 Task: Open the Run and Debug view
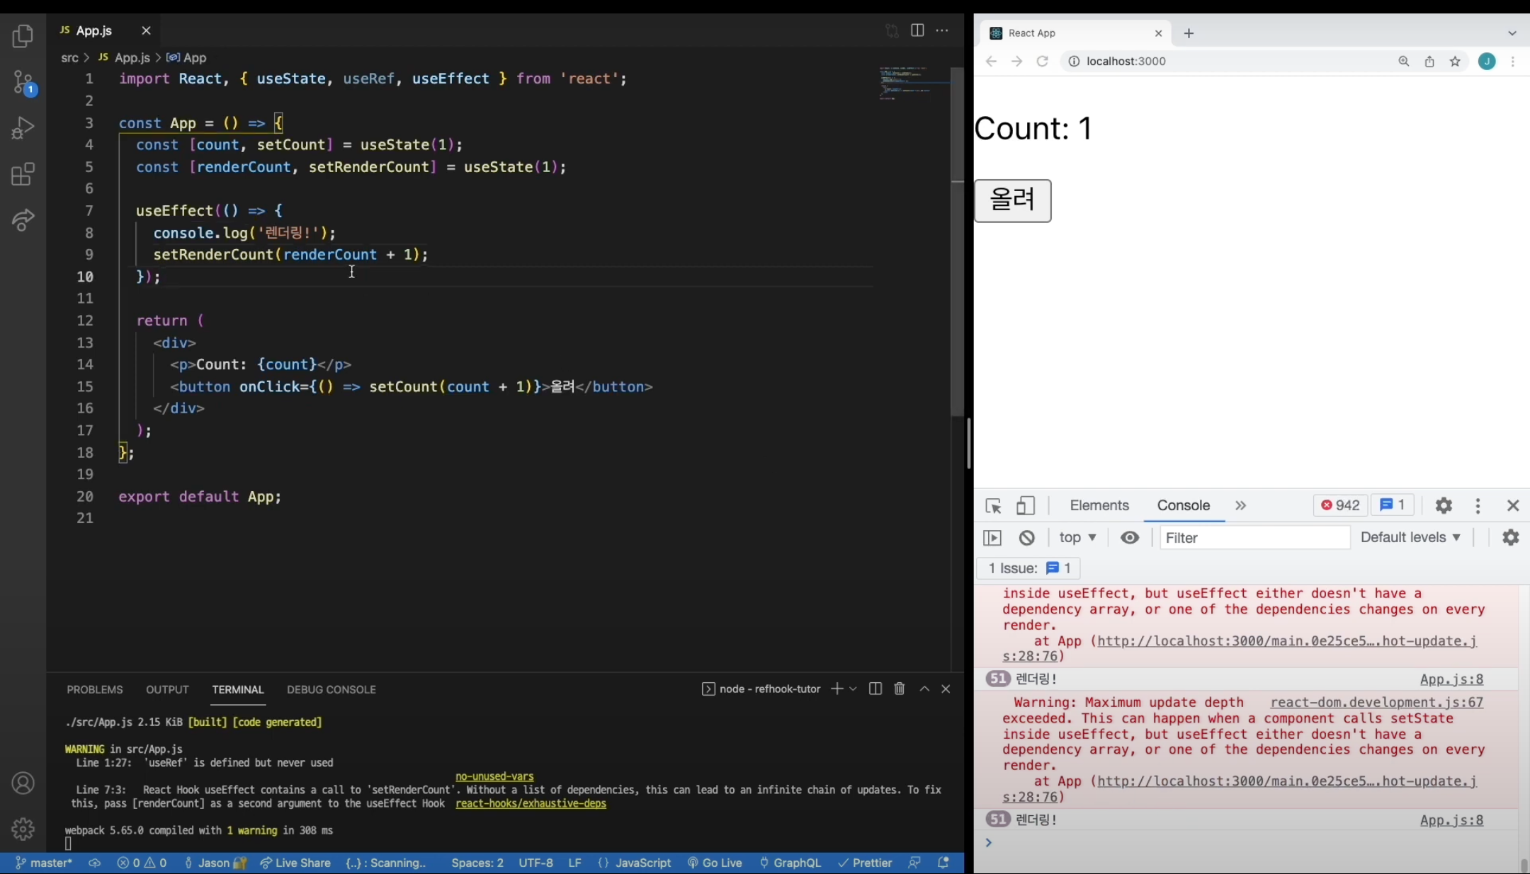23,128
